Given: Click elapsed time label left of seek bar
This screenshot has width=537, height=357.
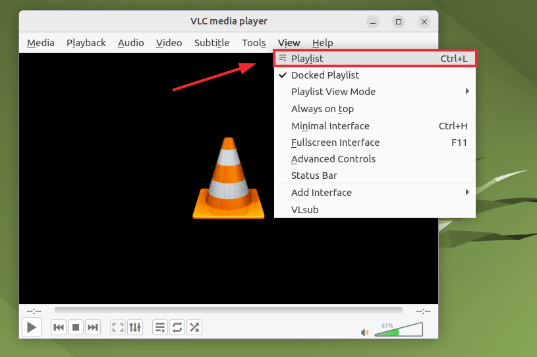Looking at the screenshot, I should (34, 311).
